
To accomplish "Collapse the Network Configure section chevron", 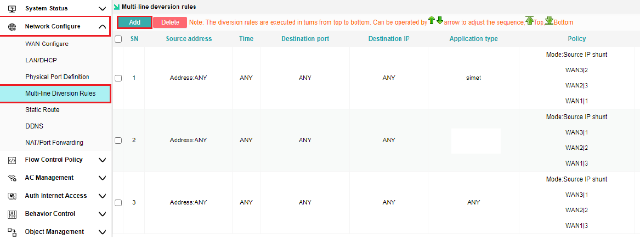I will tap(102, 26).
